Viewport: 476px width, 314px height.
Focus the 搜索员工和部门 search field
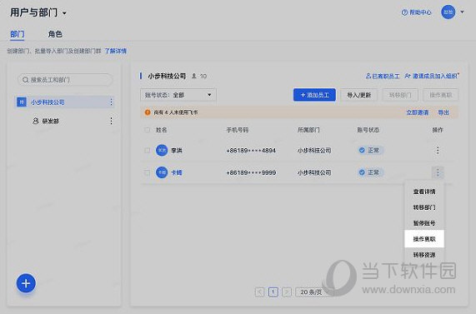[65, 80]
